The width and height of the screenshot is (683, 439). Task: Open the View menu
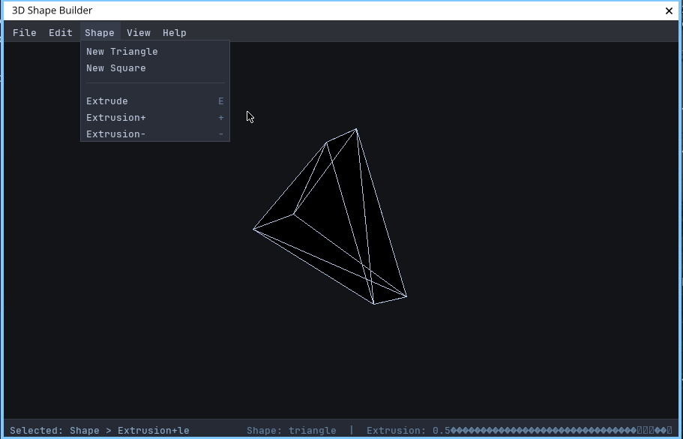pyautogui.click(x=139, y=33)
